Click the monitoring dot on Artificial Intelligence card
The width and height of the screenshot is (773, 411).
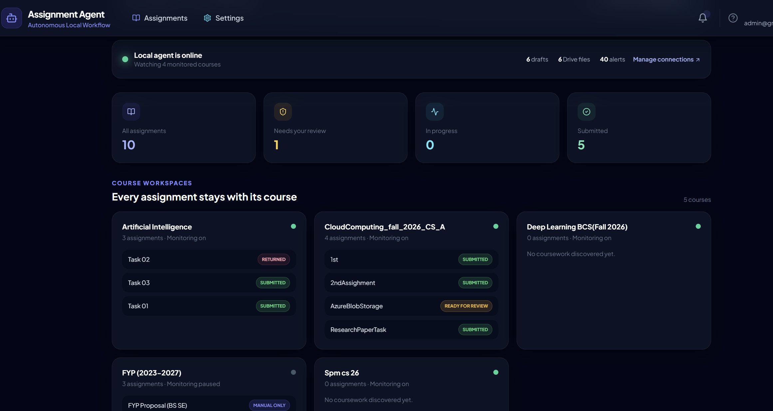[293, 226]
